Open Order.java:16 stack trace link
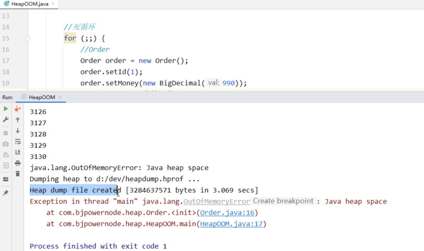 click(x=227, y=213)
